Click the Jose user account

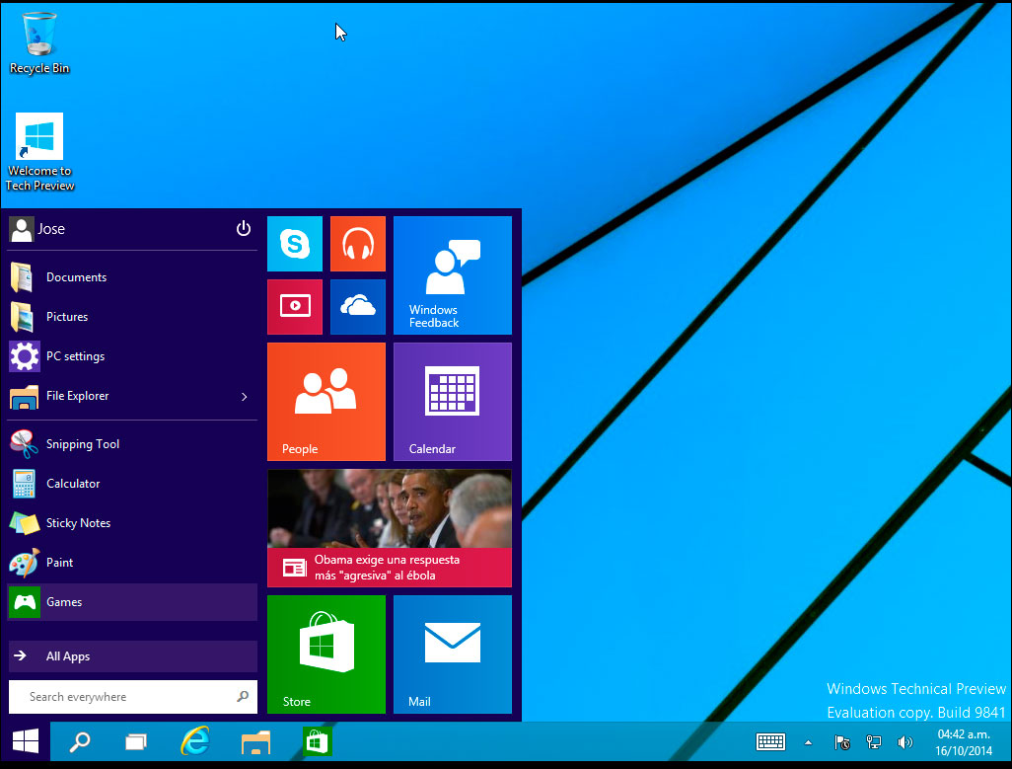click(39, 229)
